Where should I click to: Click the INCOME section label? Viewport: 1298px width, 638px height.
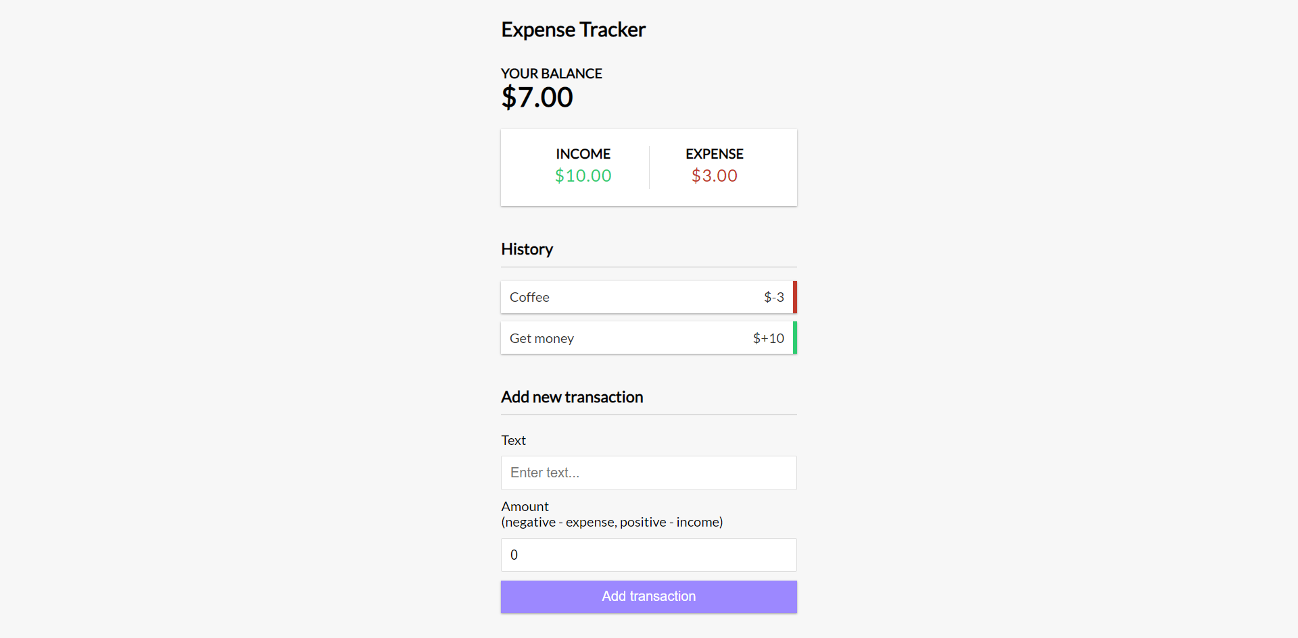point(583,154)
